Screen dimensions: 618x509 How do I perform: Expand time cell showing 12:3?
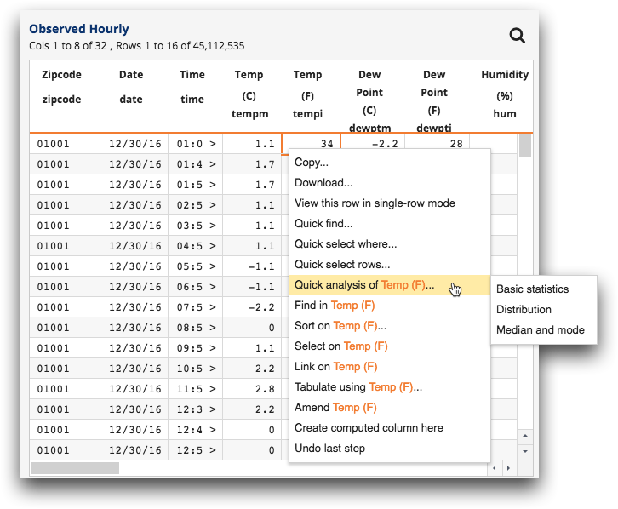(x=213, y=409)
